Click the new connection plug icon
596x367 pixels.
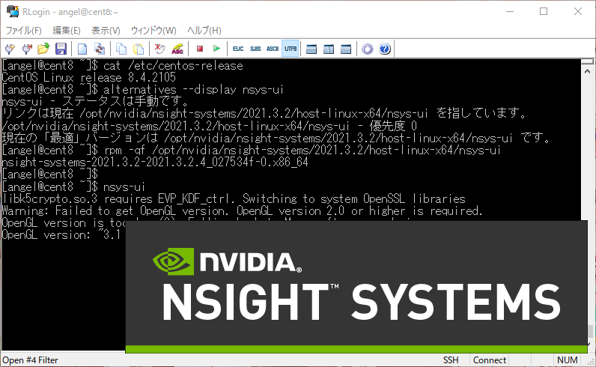[10, 49]
